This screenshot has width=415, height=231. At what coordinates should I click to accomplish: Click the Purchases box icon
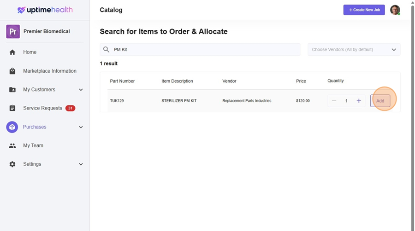12,127
